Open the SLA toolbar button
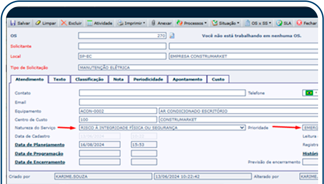Screen dimensions: 324x184 coord(284,23)
